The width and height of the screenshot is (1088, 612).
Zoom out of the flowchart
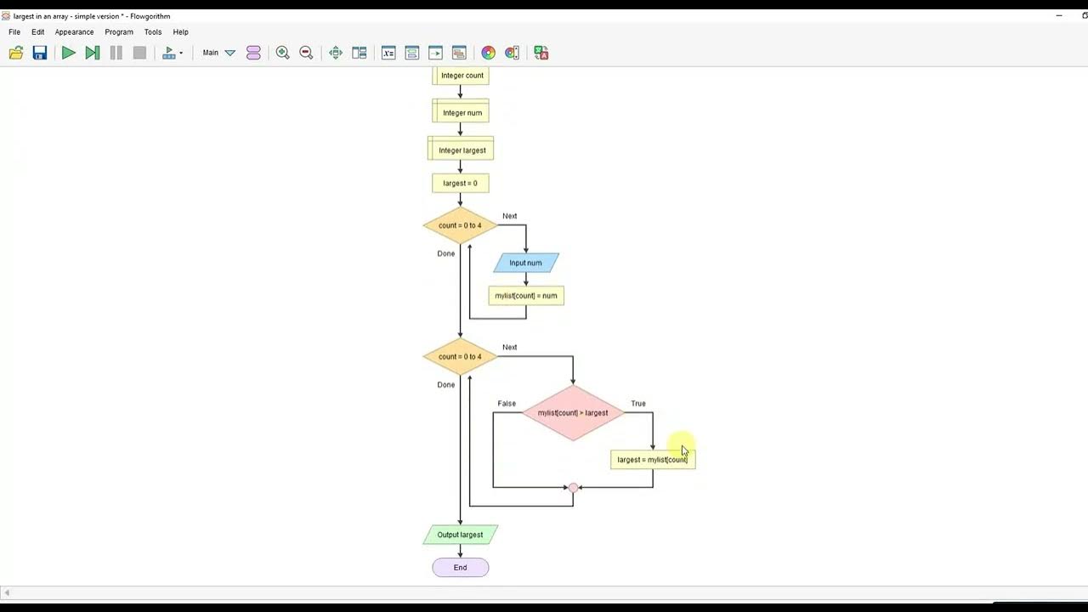307,53
